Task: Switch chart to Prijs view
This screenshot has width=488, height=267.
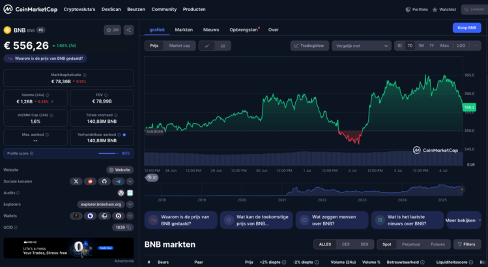Action: click(x=154, y=45)
